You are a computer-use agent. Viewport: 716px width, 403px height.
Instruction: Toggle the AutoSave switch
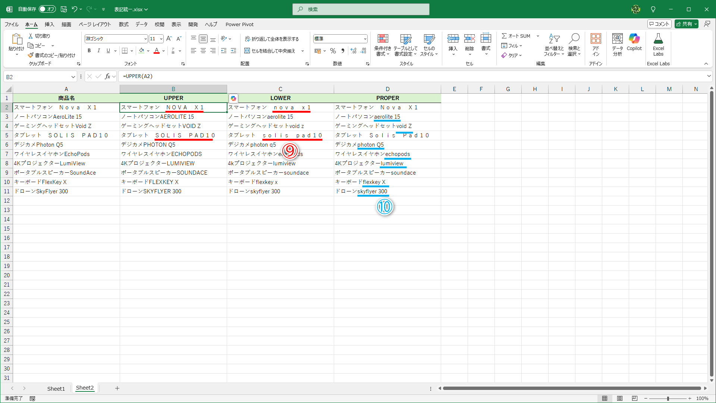[x=47, y=9]
